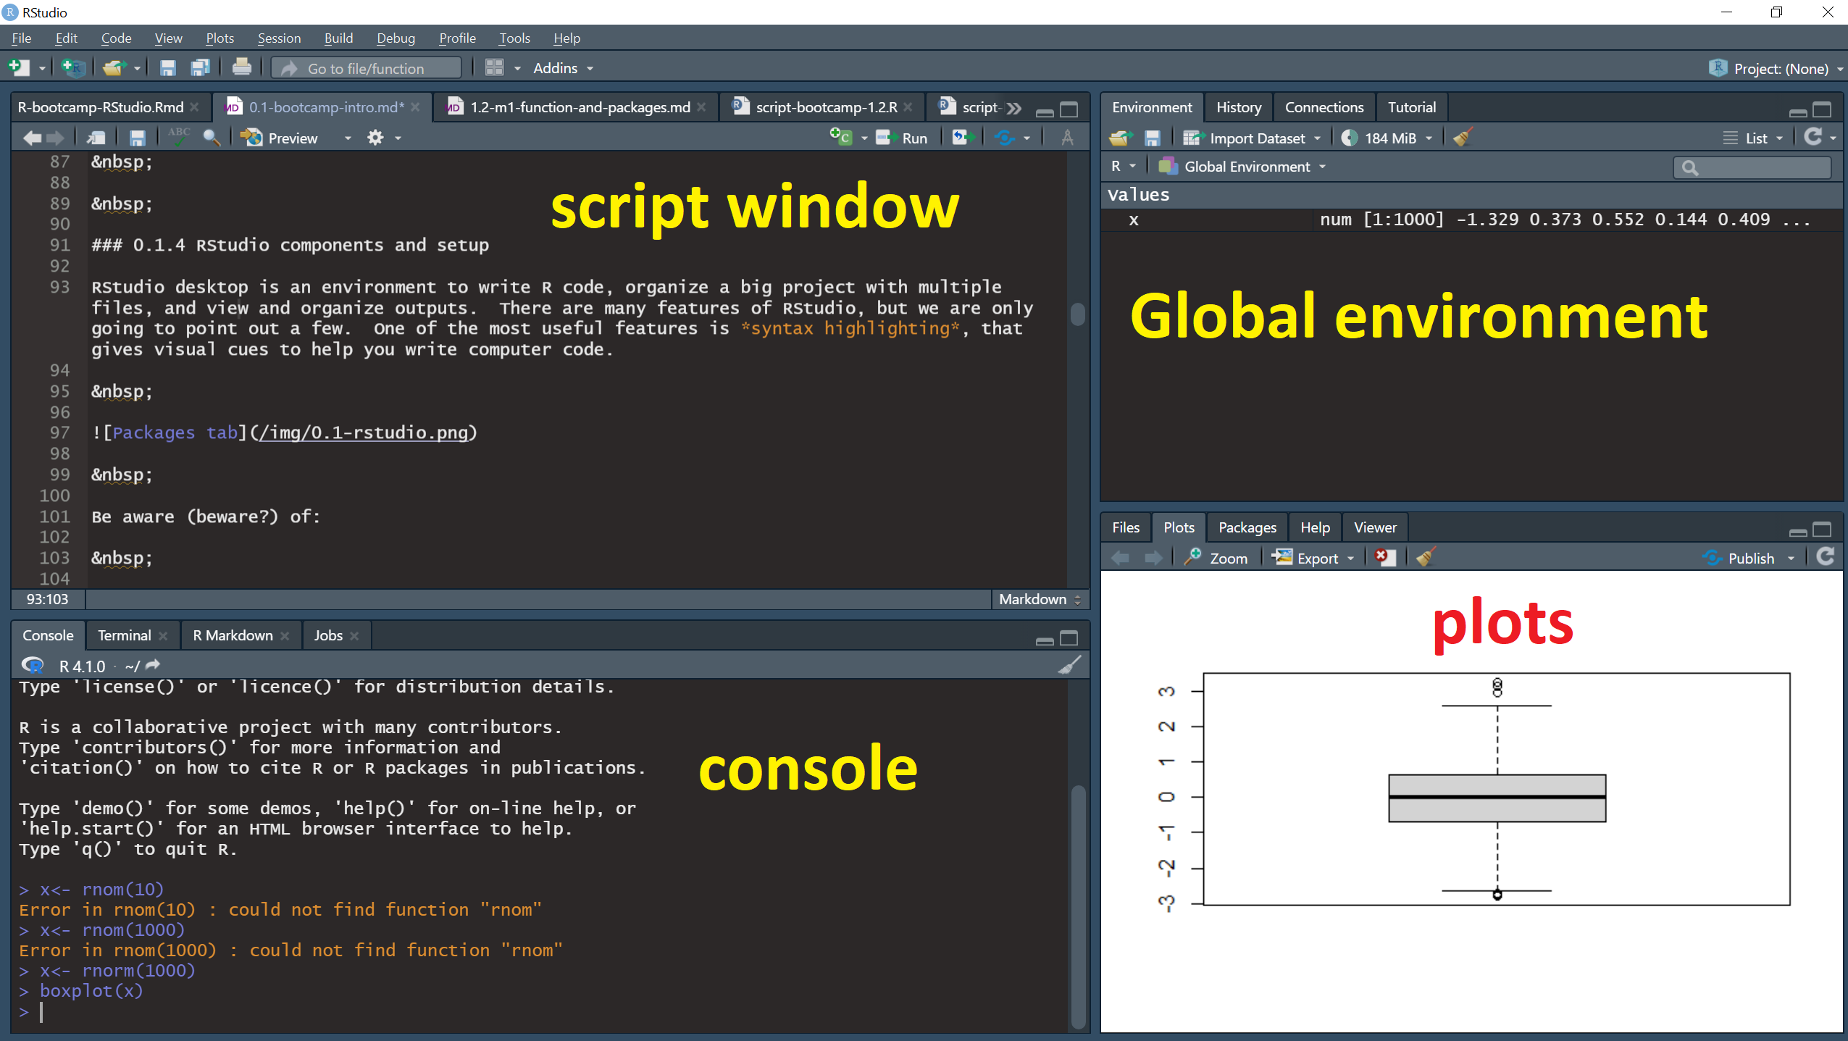Click the insert code chunk icon
Image resolution: width=1848 pixels, height=1041 pixels.
click(841, 137)
